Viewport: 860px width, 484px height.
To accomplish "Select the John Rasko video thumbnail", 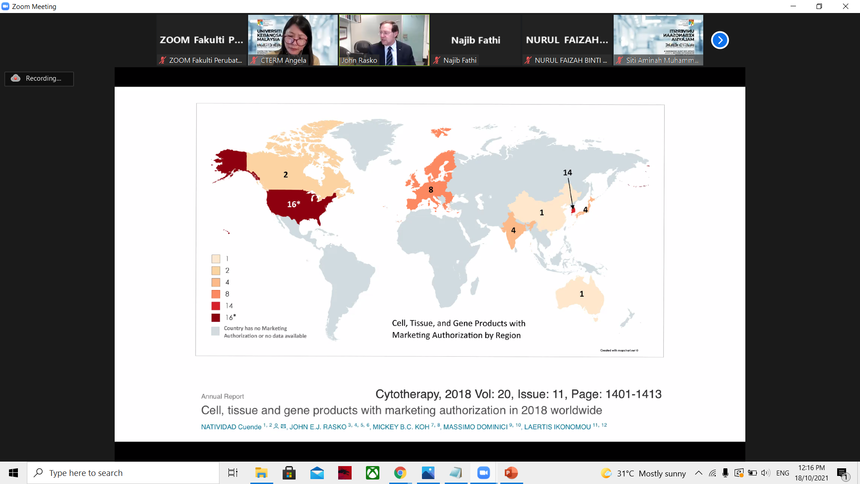I will coord(384,40).
